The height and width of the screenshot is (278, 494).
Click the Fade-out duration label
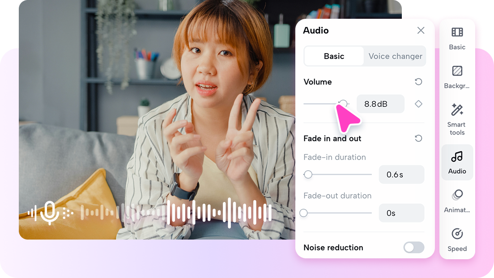click(x=337, y=195)
